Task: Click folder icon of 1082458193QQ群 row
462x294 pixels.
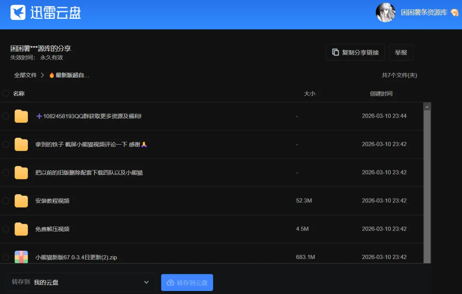Action: (21, 116)
